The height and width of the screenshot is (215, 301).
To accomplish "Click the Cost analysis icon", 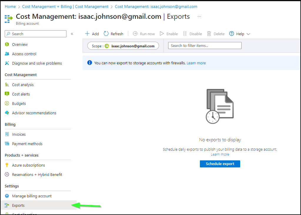I will click(x=7, y=85).
